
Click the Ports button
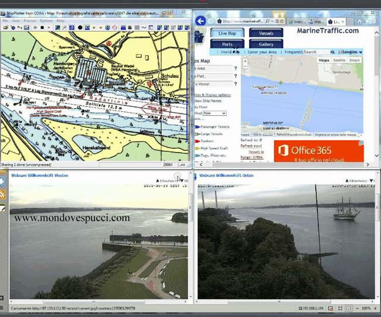pyautogui.click(x=227, y=44)
